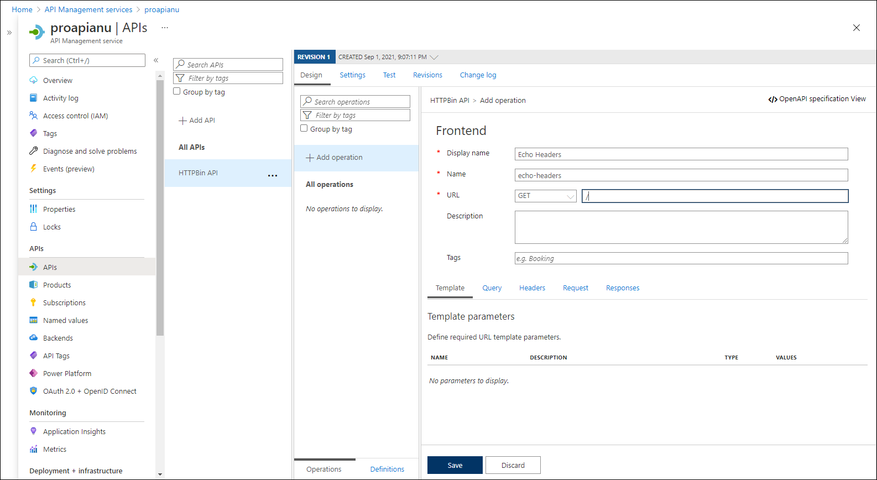Open the Change log tab
The image size is (877, 480).
pyautogui.click(x=478, y=75)
